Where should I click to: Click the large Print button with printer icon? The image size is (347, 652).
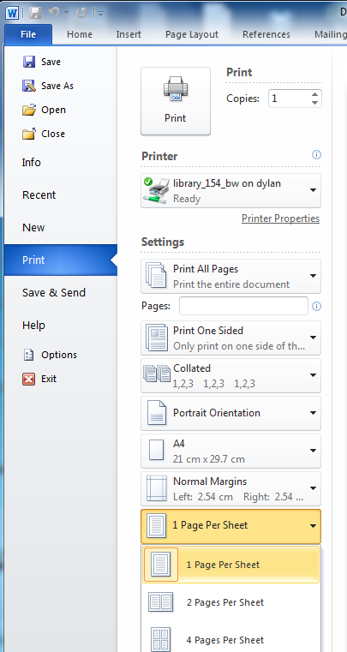pos(176,101)
